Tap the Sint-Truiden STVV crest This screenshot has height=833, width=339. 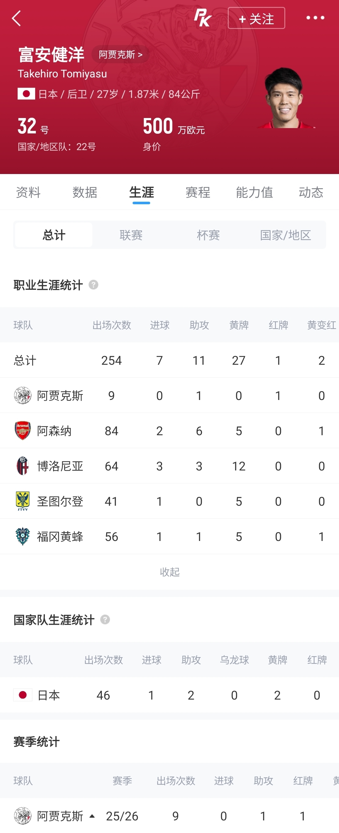click(x=23, y=501)
